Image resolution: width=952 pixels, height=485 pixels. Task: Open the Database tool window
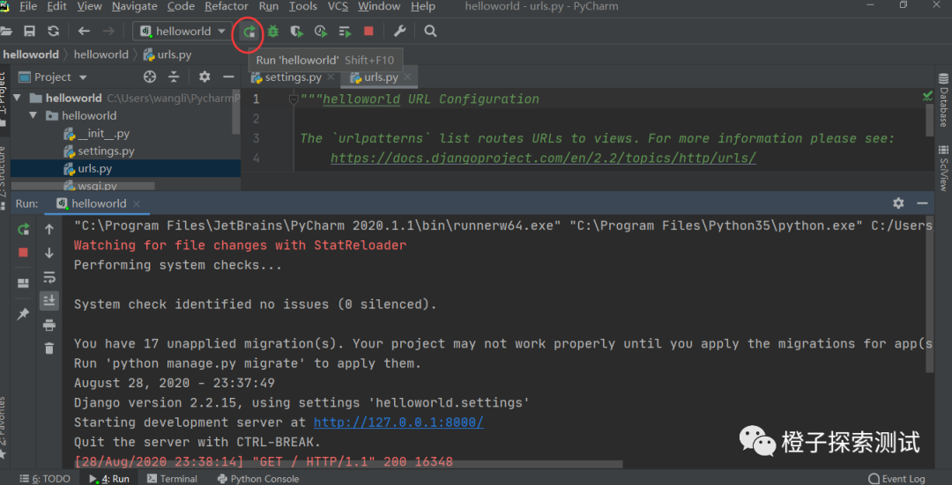pos(943,100)
